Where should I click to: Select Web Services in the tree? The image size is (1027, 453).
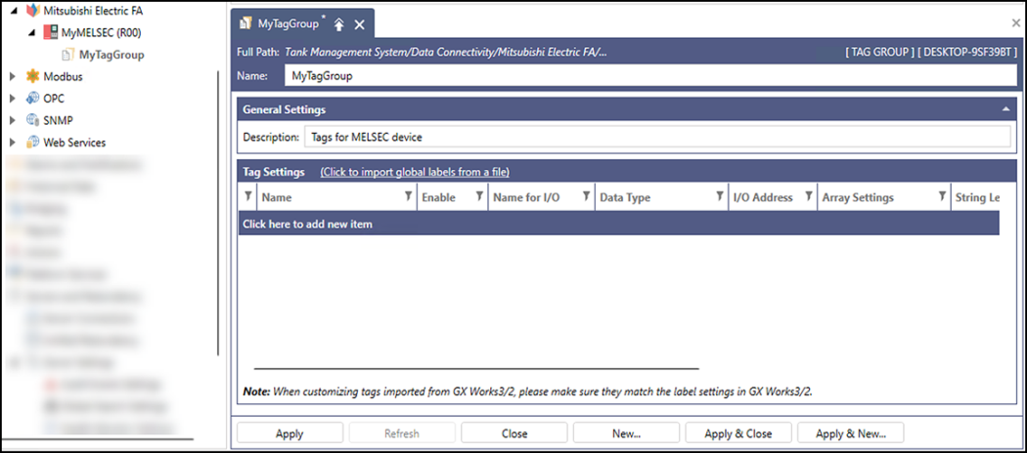click(74, 143)
